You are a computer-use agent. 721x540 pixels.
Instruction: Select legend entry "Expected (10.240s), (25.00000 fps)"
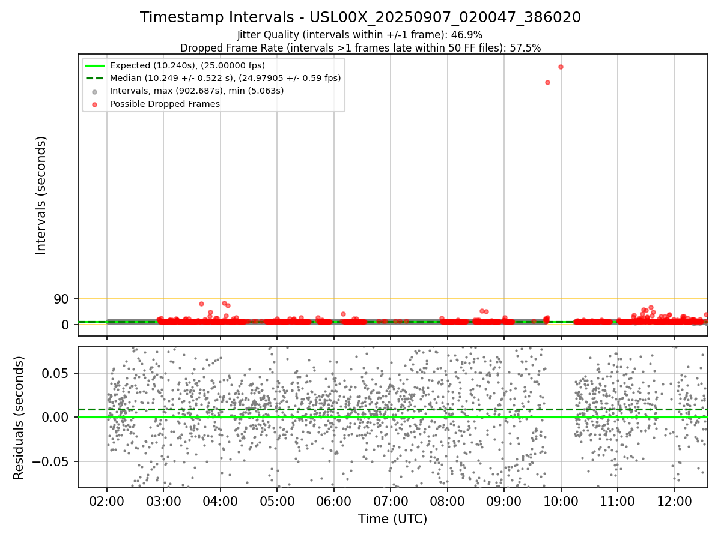[187, 65]
